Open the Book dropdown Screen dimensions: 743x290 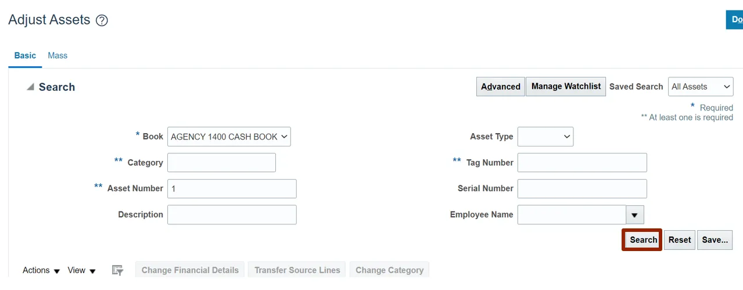tap(229, 137)
